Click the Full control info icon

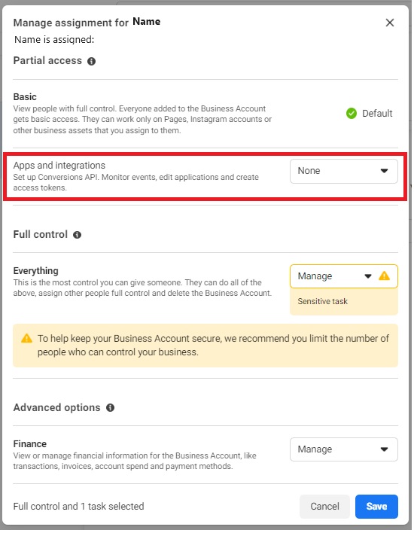(78, 235)
